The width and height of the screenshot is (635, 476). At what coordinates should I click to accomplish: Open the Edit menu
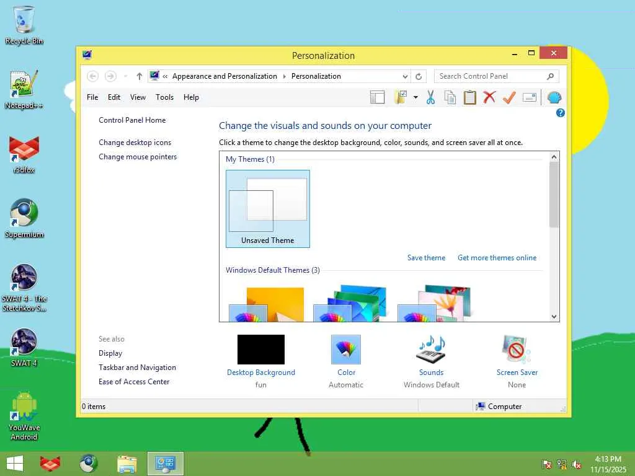tap(114, 97)
